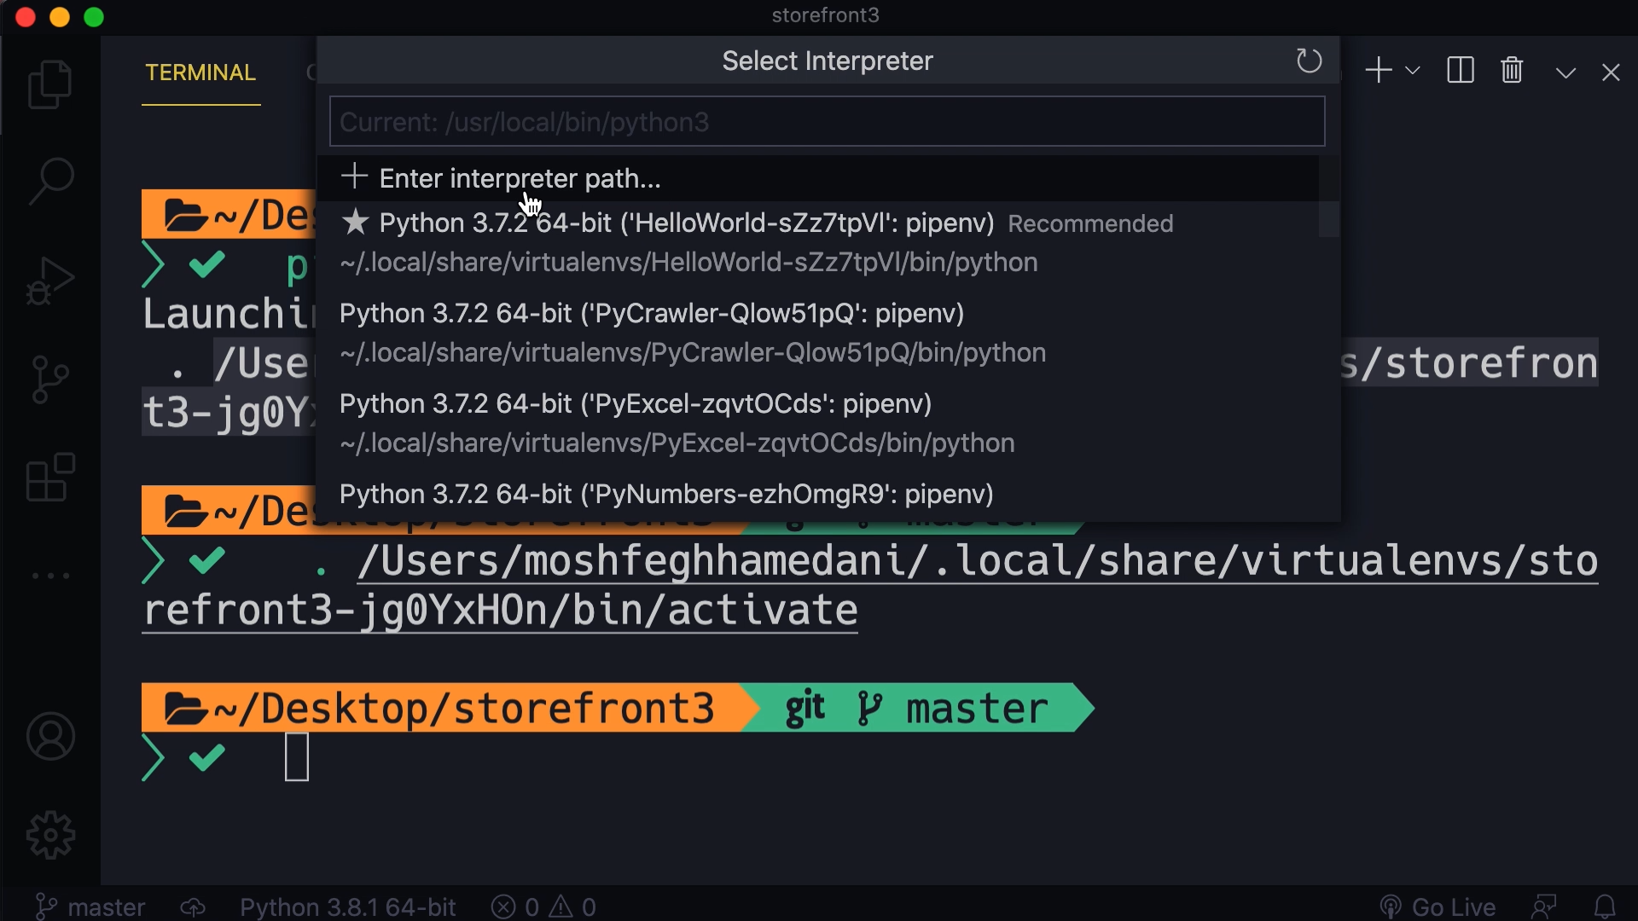1638x921 pixels.
Task: Split the terminal
Action: [1460, 70]
